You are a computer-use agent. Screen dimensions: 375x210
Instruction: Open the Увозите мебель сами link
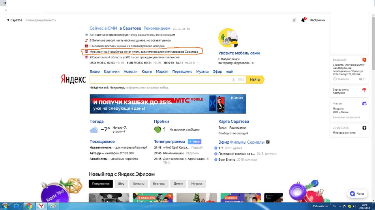239,53
